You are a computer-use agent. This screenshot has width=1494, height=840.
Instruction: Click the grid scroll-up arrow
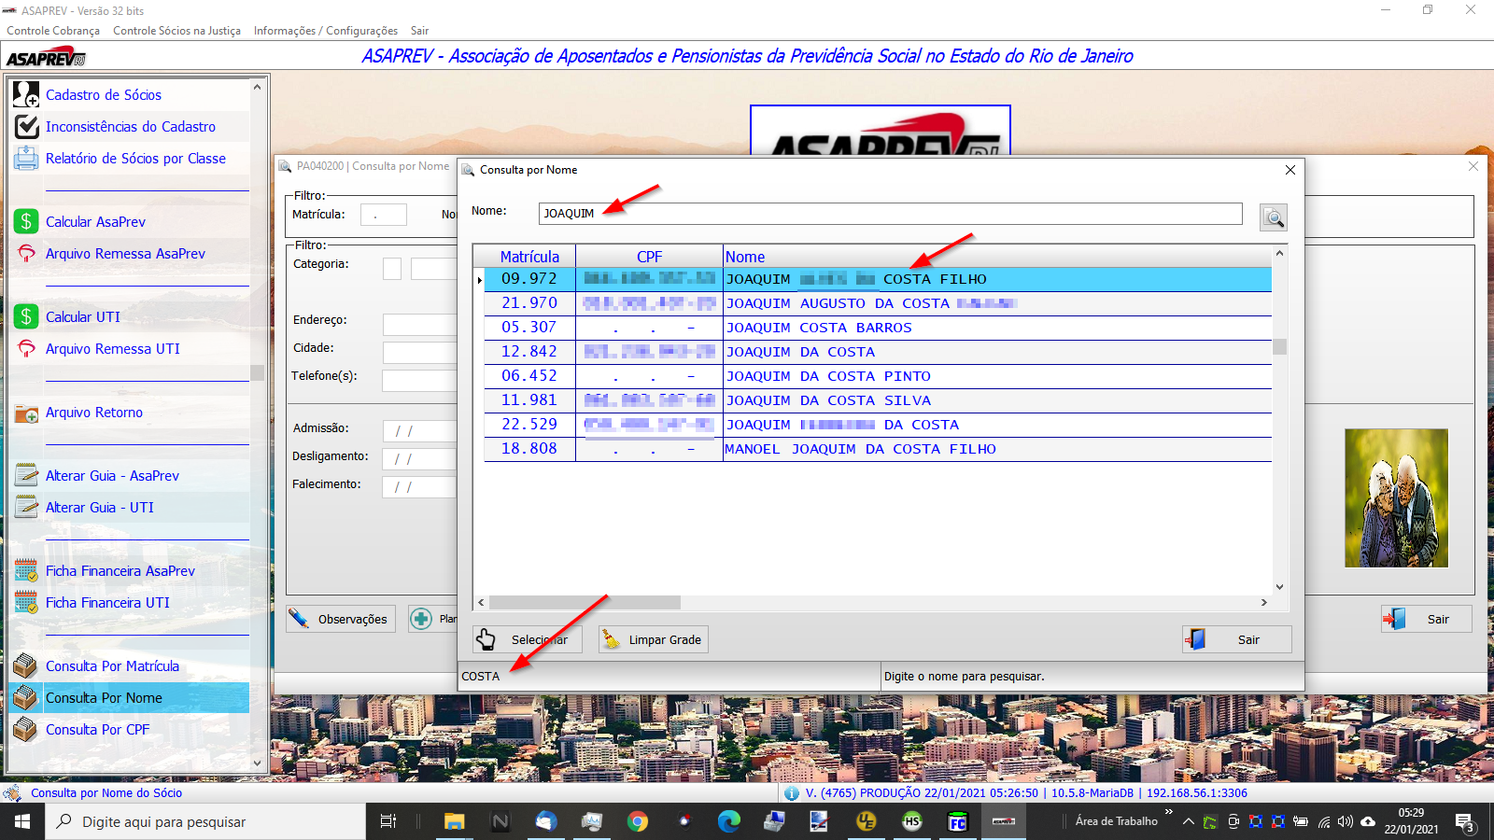pyautogui.click(x=1279, y=253)
